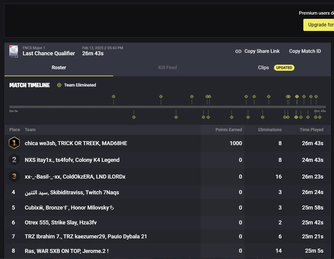Viewport: 334px width, 259px height.
Task: Click the place number 5
Action: (13, 207)
